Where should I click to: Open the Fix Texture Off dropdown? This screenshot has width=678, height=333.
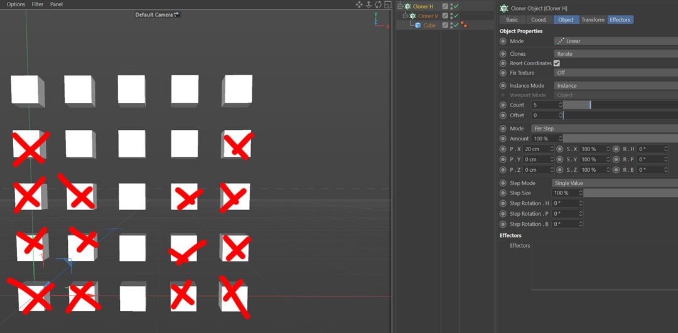tap(616, 73)
